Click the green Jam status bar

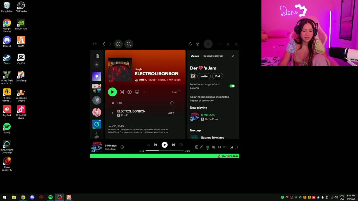click(164, 156)
